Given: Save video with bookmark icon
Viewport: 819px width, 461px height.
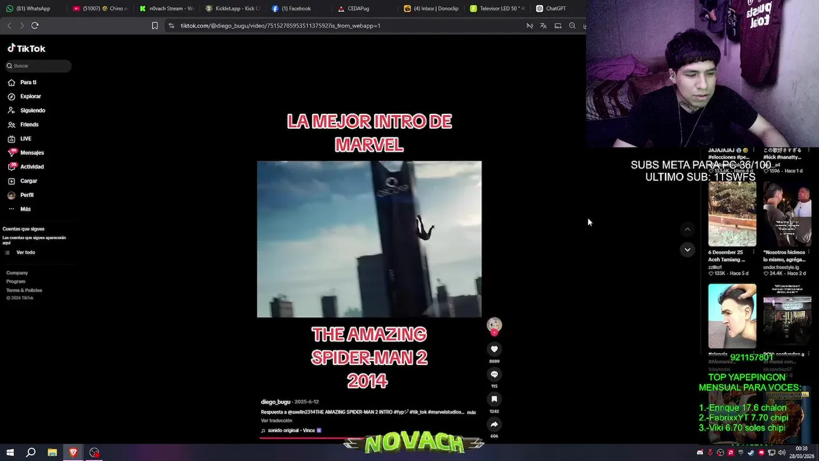Looking at the screenshot, I should (x=494, y=399).
